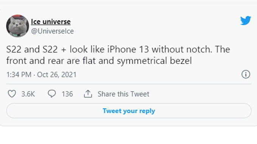Open the Twitter info circle icon
The image size is (257, 144).
click(x=246, y=74)
